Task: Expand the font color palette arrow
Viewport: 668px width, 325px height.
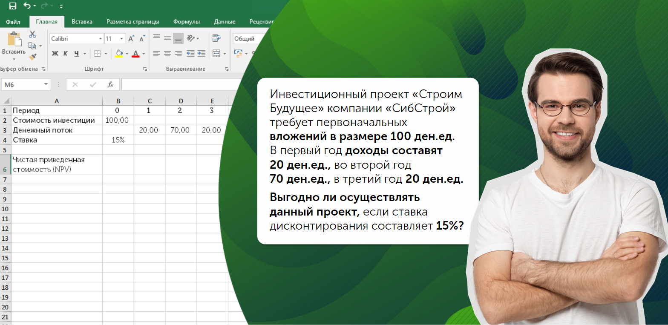Action: click(144, 54)
